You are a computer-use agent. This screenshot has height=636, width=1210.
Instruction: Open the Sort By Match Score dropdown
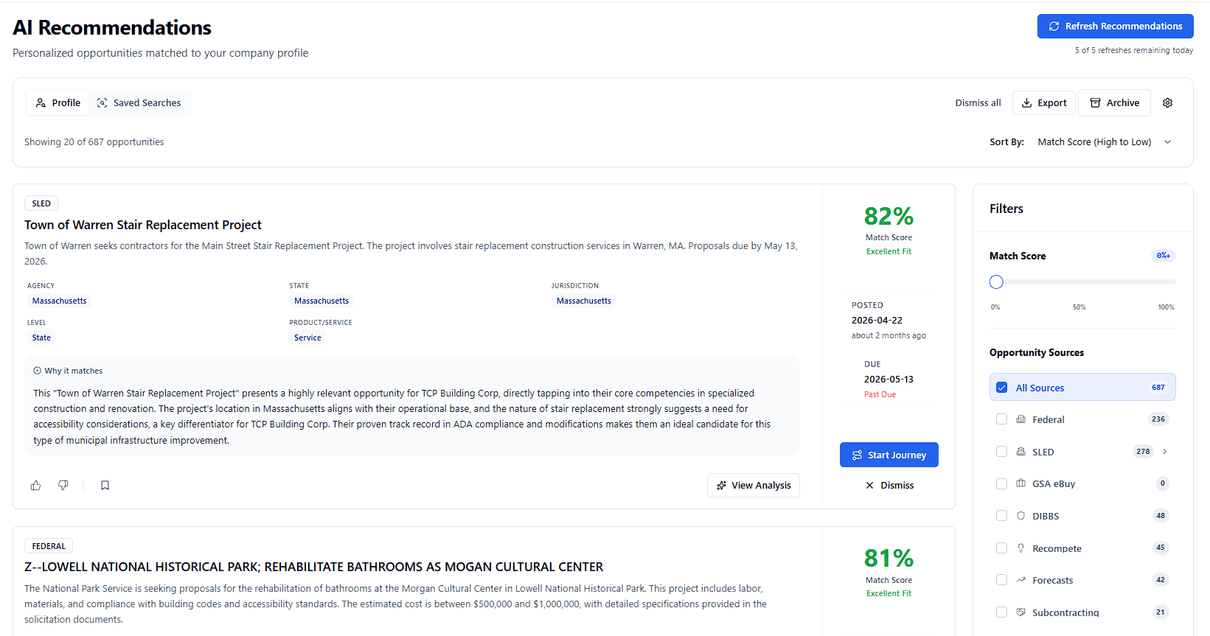[x=1104, y=142]
